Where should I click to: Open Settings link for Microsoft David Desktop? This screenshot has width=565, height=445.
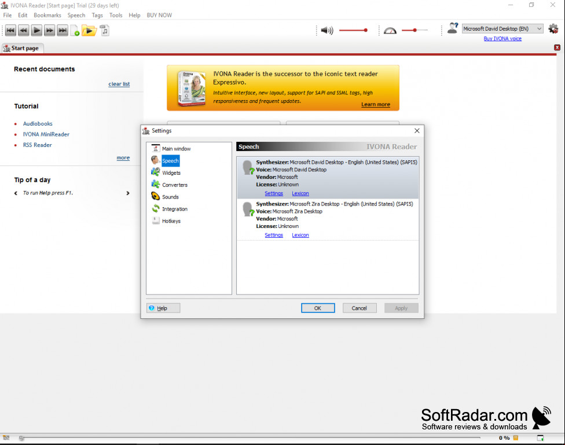tap(274, 193)
